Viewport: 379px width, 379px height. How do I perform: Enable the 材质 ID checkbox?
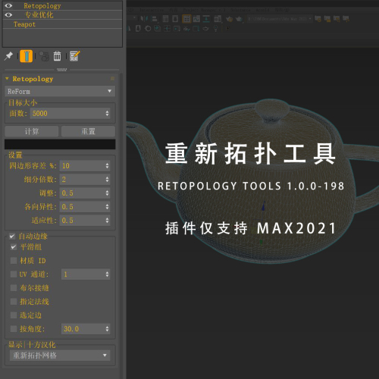(14, 261)
